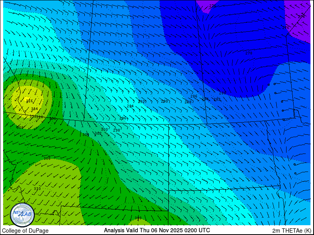Click the 300 contour label
The width and height of the screenshot is (314, 235).
(x=104, y=130)
